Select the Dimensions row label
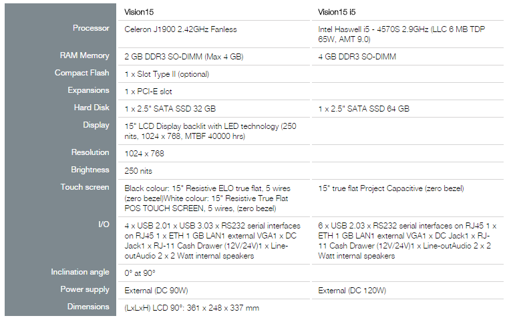515x320 pixels. tap(89, 307)
